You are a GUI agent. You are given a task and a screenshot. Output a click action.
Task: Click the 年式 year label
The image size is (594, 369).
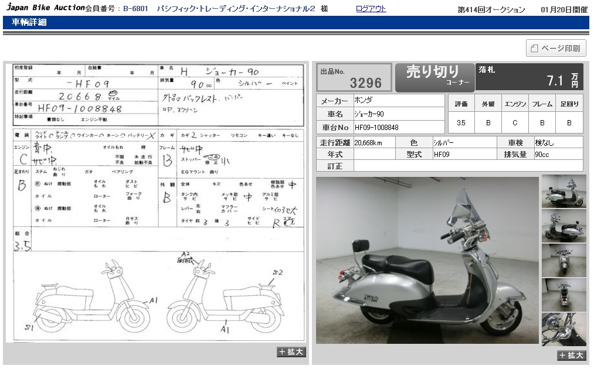(x=335, y=155)
